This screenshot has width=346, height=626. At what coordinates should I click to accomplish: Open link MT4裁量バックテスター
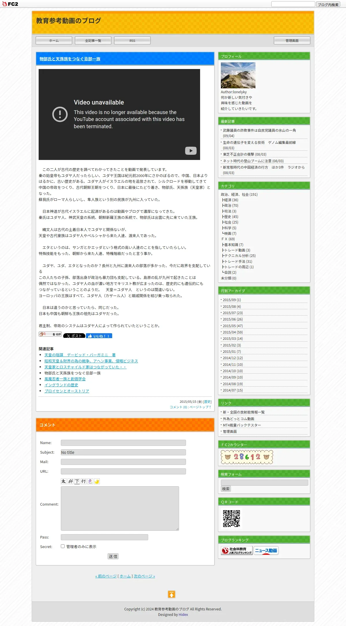[242, 425]
